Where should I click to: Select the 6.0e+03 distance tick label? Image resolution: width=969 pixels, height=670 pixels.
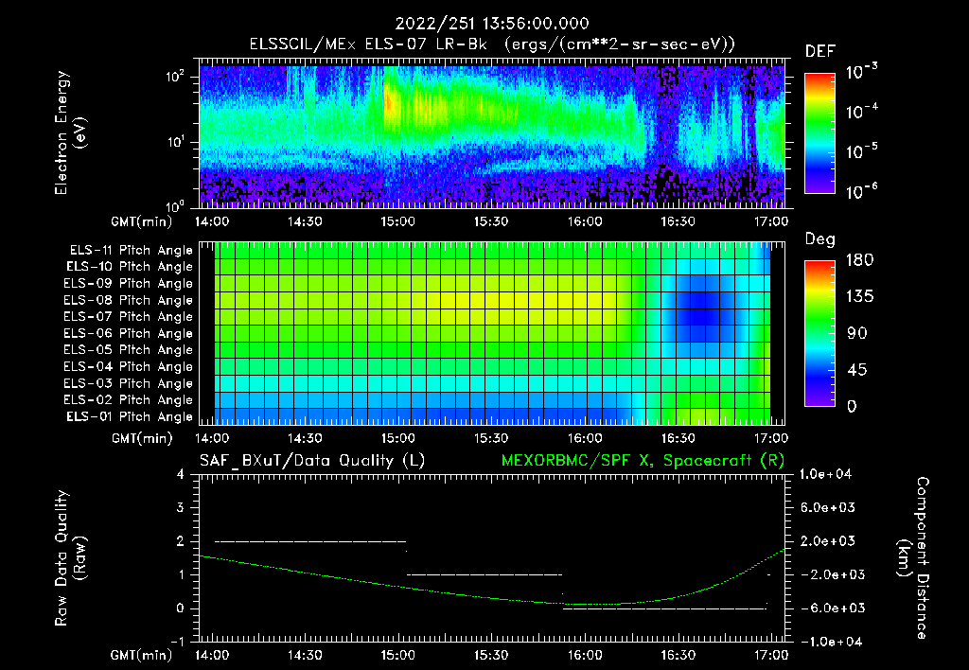coord(828,507)
